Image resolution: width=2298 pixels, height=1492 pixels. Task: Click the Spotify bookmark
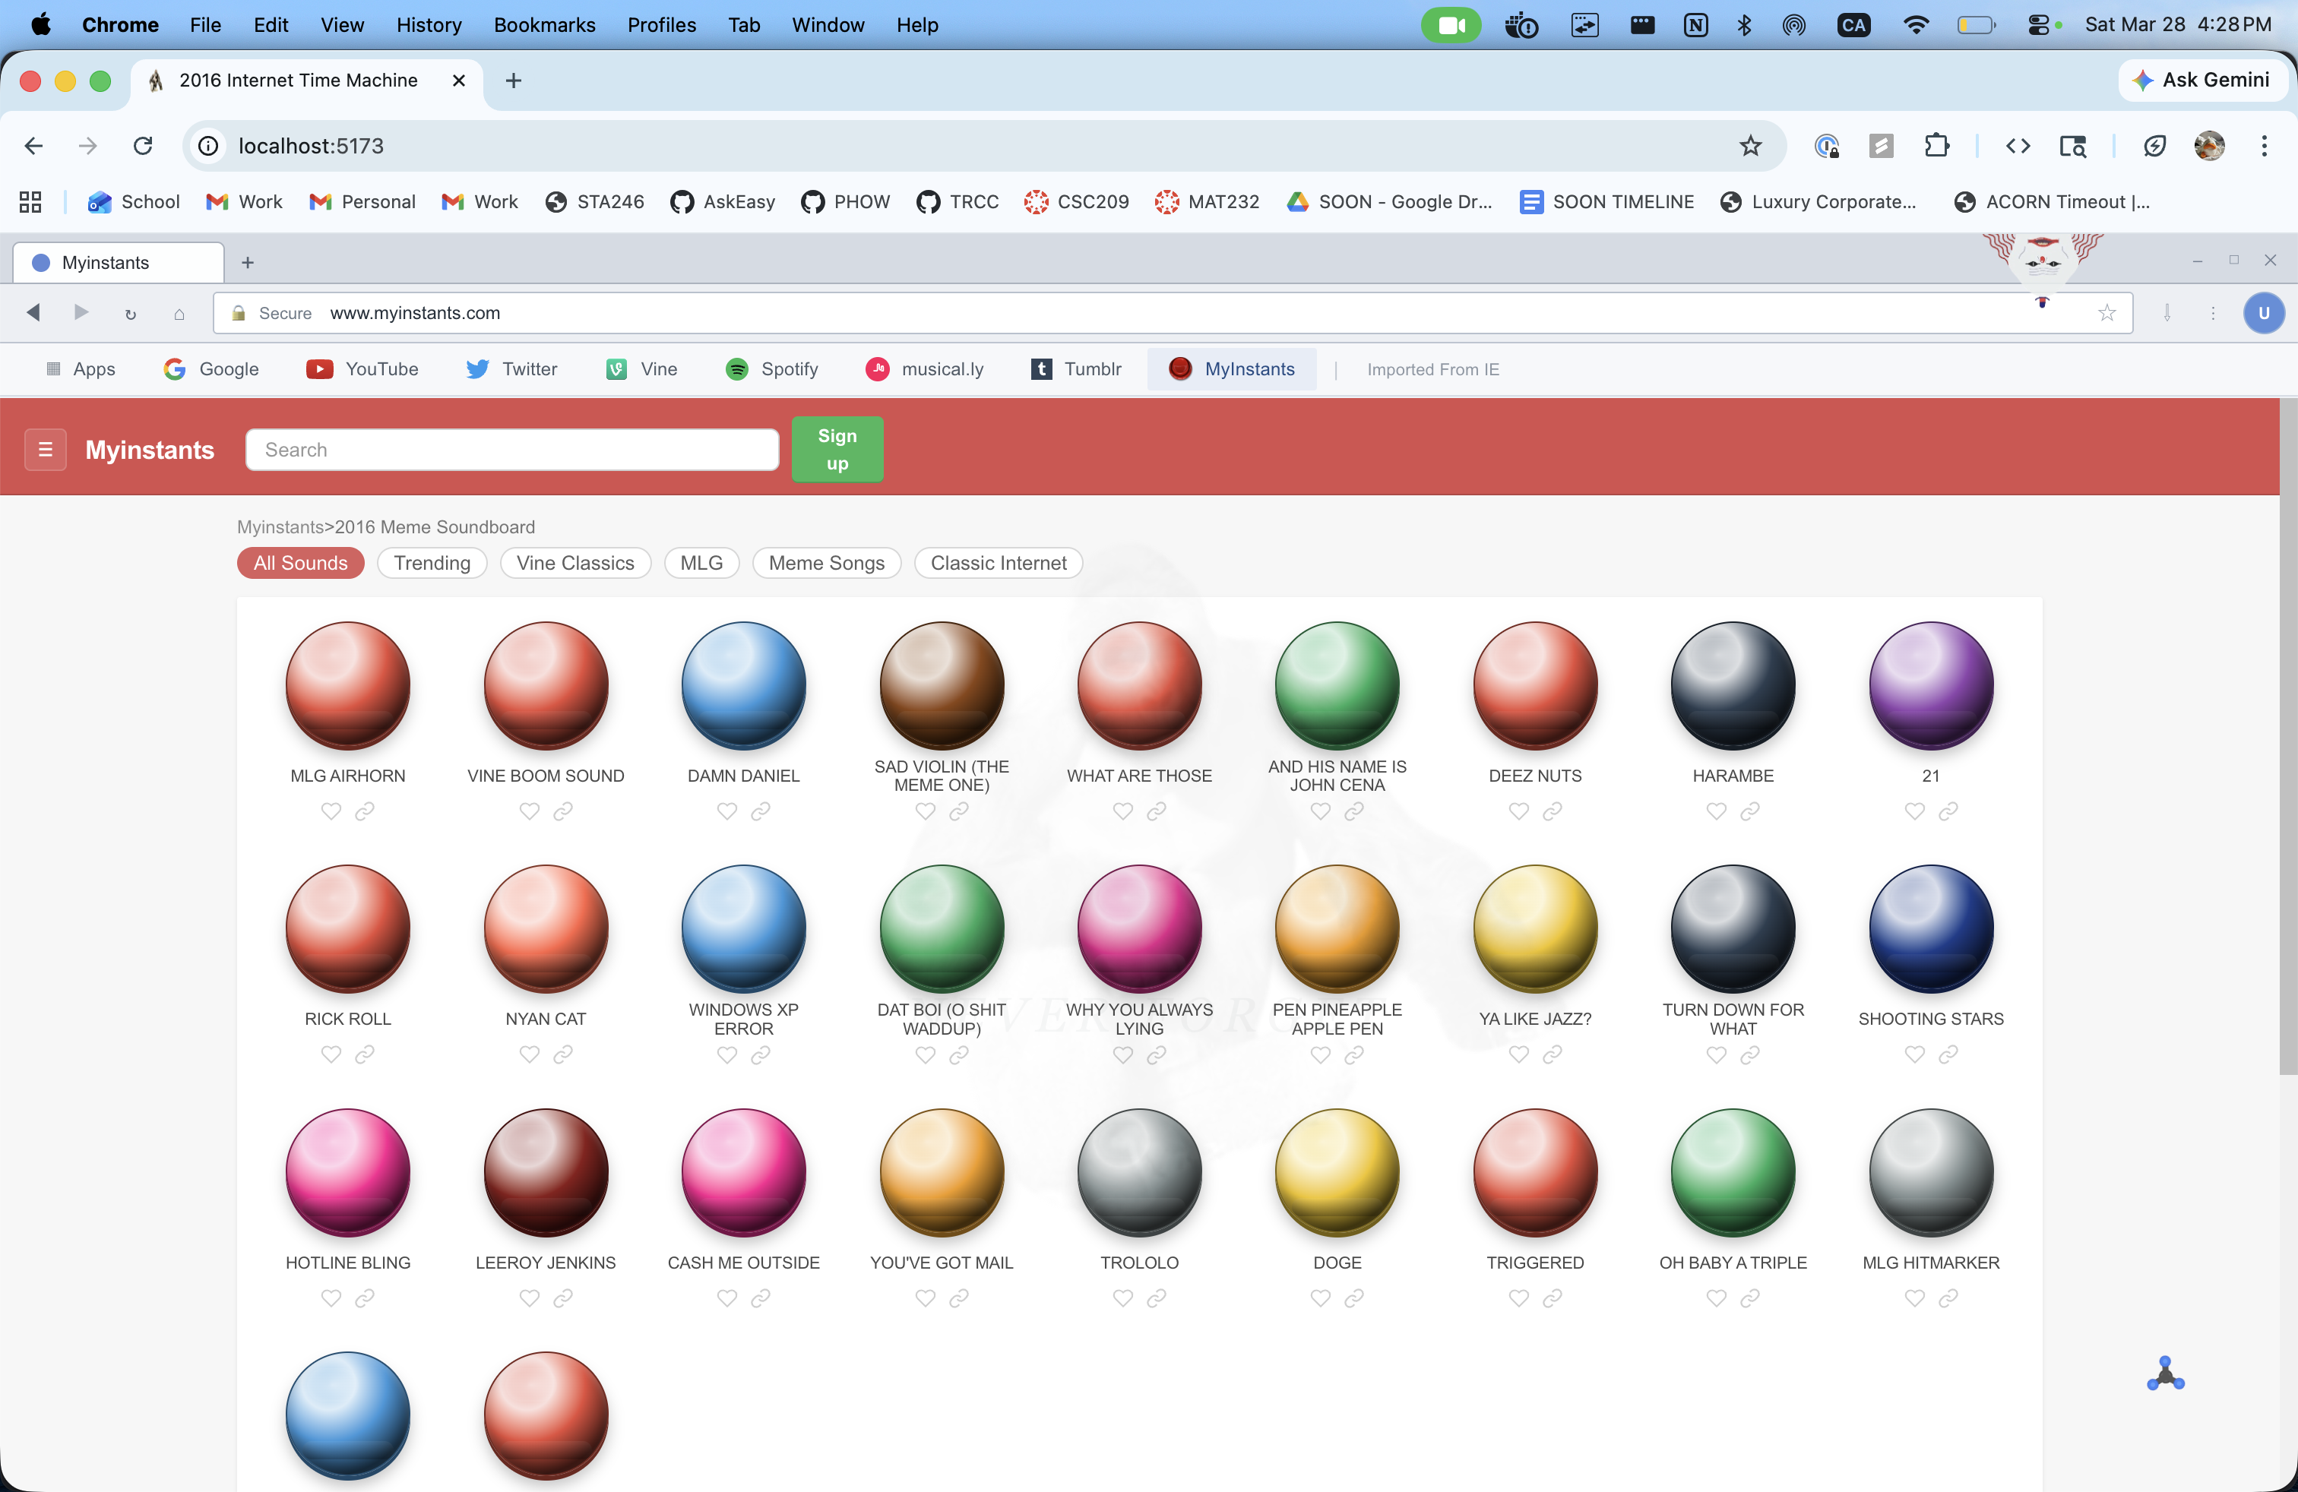[x=771, y=368]
